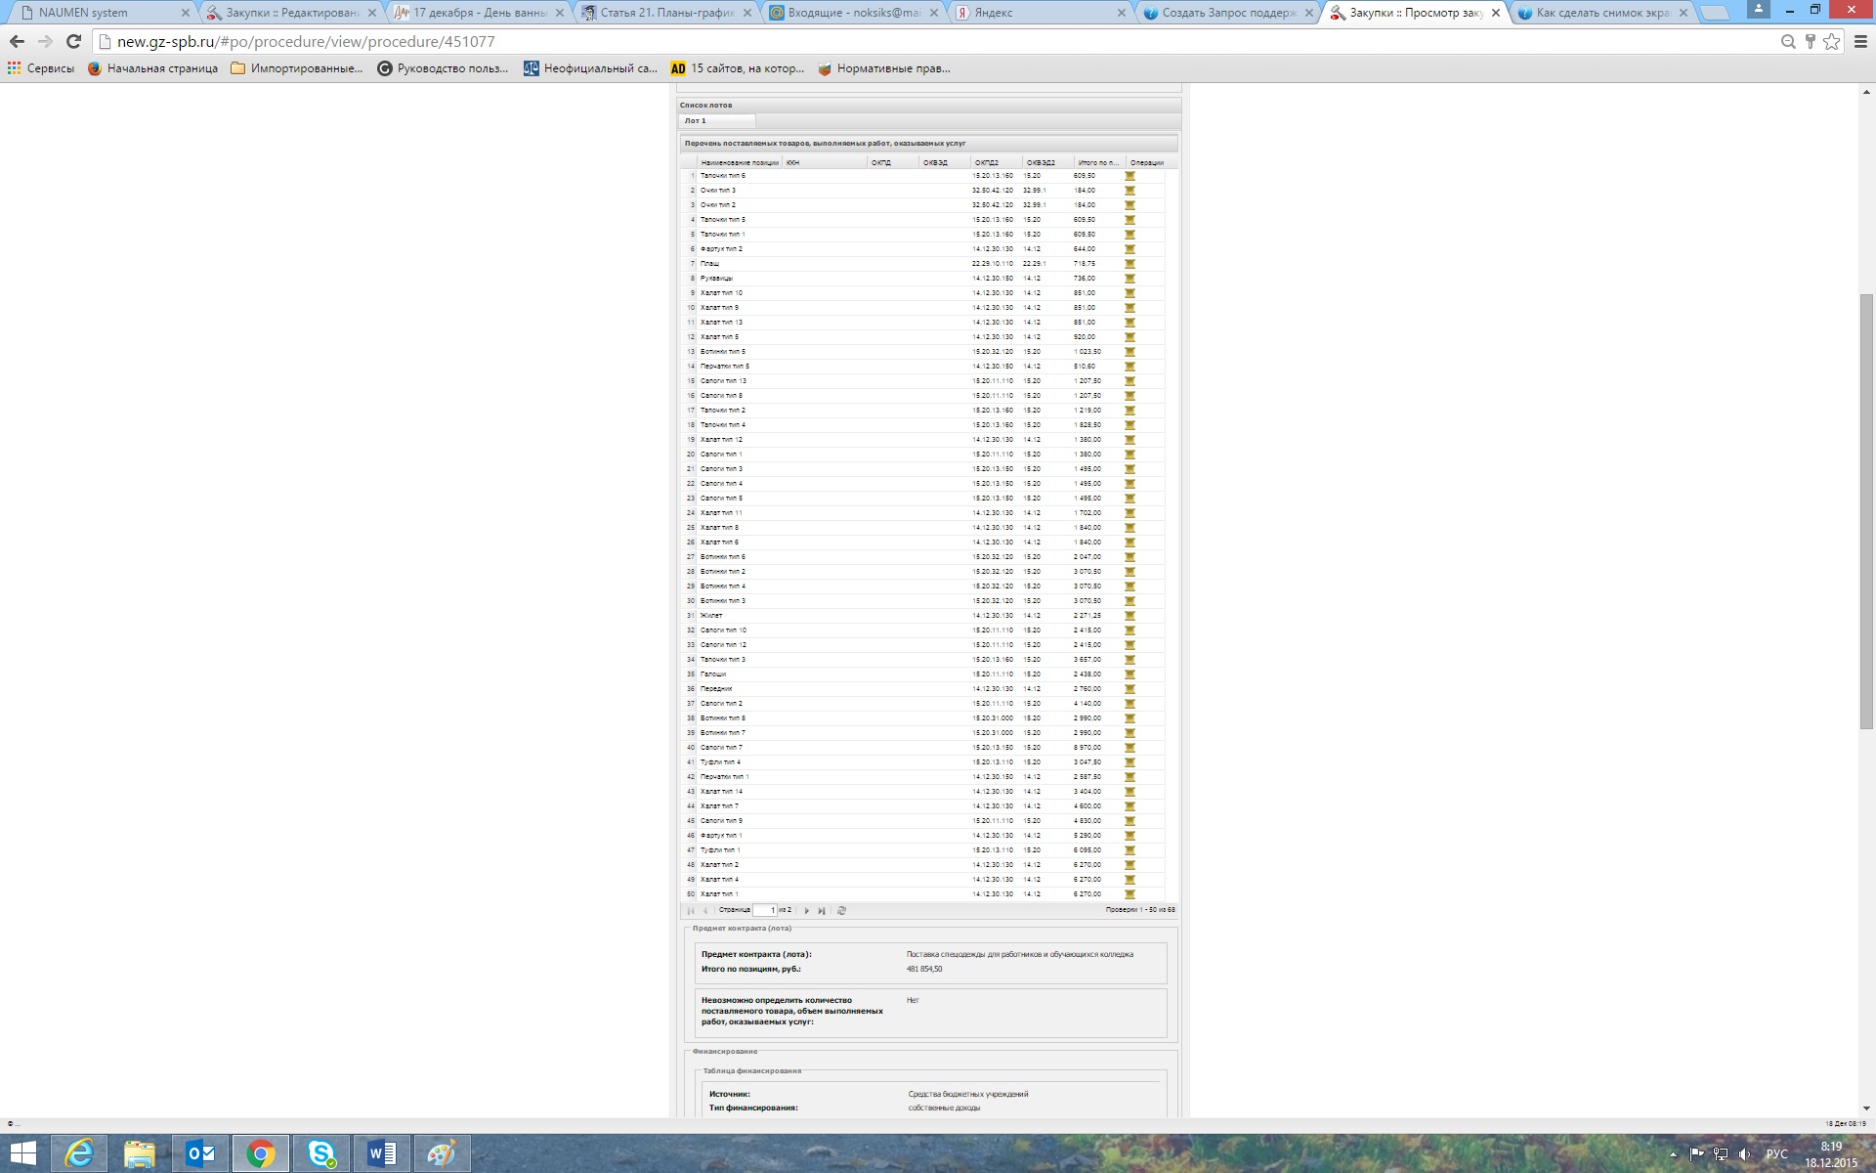This screenshot has width=1876, height=1173.
Task: Open operations icon for Фартук тип 1 row
Action: point(1130,836)
